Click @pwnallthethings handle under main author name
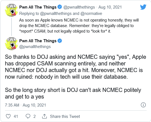Viewport: 151px width, 122px height. tap(35, 47)
